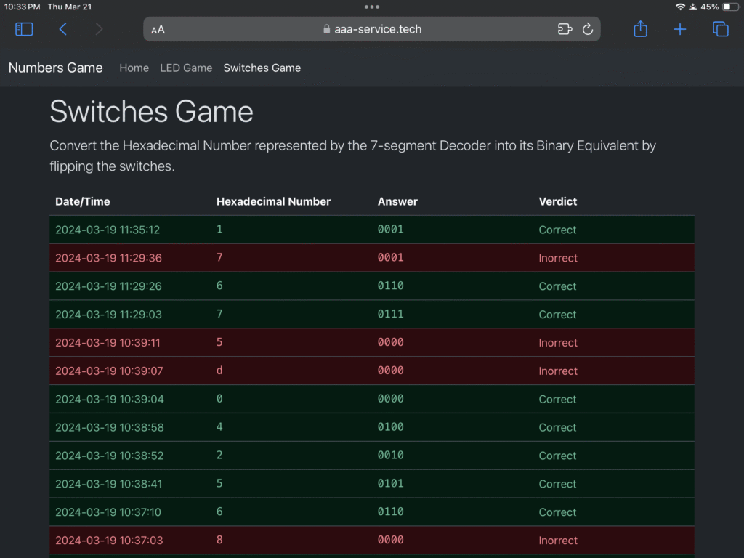This screenshot has height=558, width=744.
Task: Open the AA reader text-size menu
Action: (158, 30)
